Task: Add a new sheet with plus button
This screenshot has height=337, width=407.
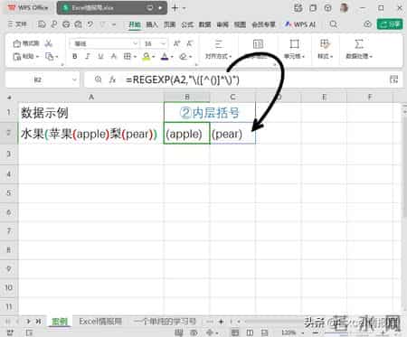Action: click(221, 322)
